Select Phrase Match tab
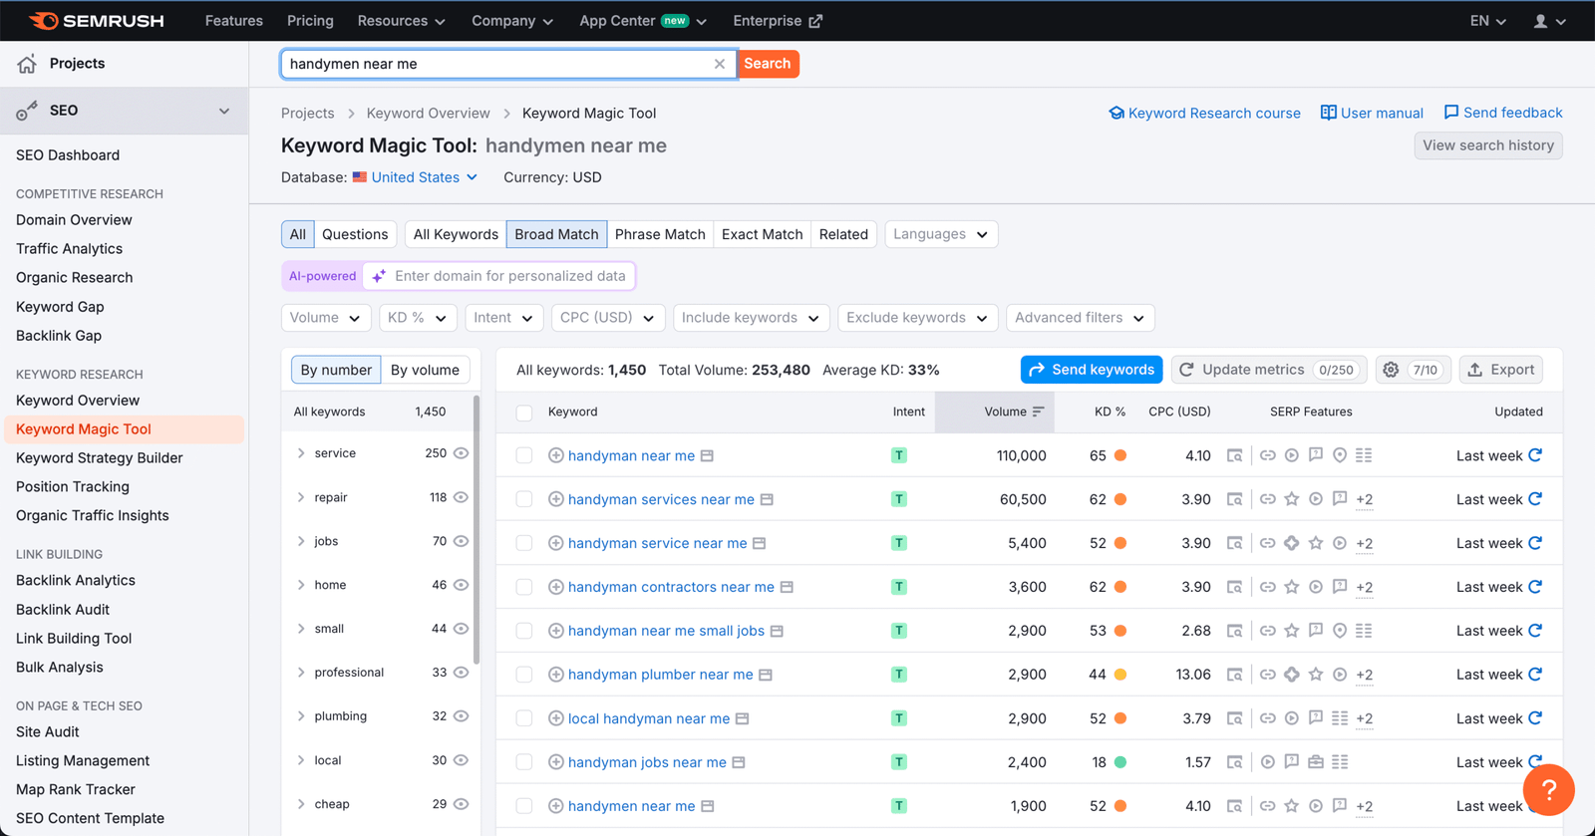 (660, 234)
